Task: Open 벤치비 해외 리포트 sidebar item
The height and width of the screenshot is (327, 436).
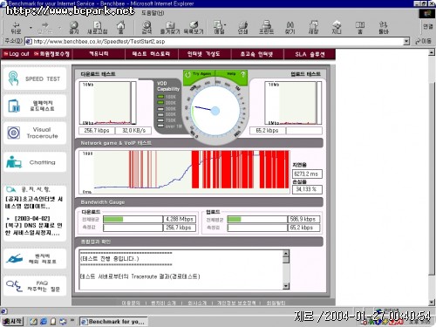Action: click(x=35, y=259)
